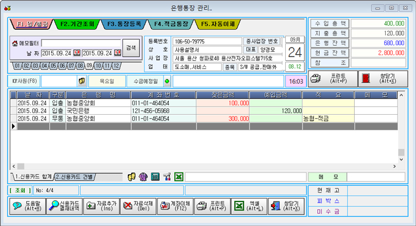Click the 계좌이체 (F12) button
Viewport: 416px width, 226px height.
click(175, 206)
